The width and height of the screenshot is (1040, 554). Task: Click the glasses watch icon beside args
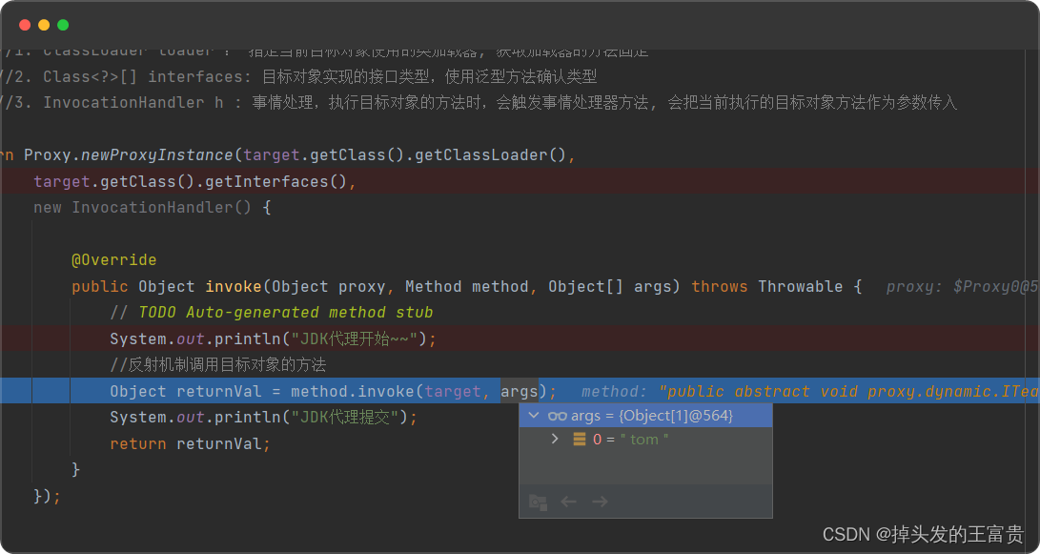558,416
